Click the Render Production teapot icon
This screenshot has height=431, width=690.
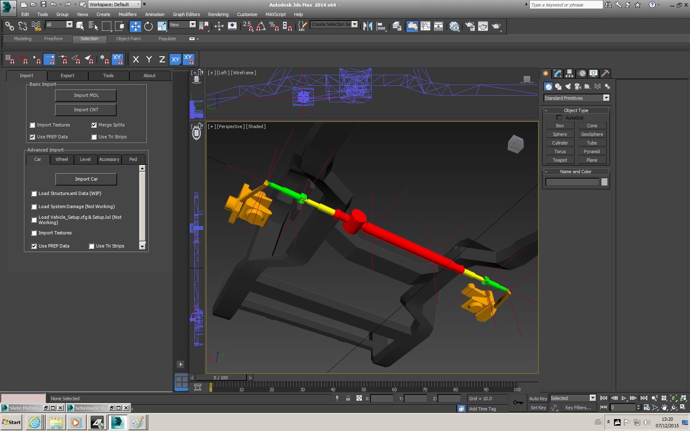pyautogui.click(x=497, y=26)
